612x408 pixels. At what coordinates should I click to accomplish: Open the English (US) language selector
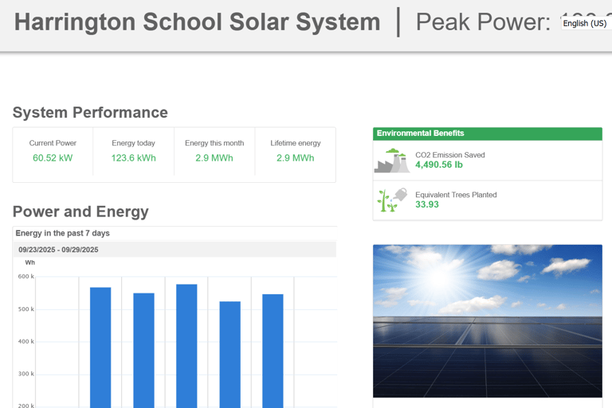tap(585, 23)
